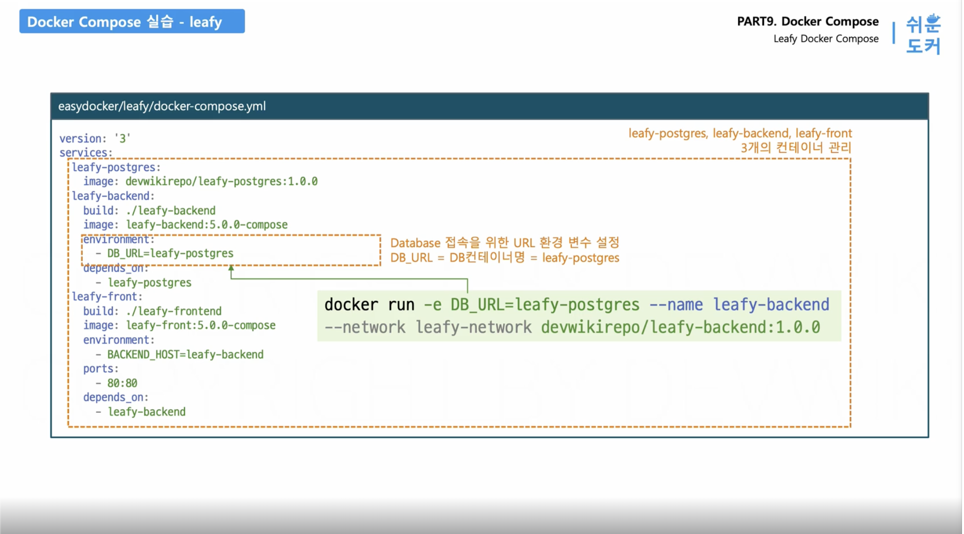Click the 'build: ./leafy-backend' line

pyautogui.click(x=149, y=211)
